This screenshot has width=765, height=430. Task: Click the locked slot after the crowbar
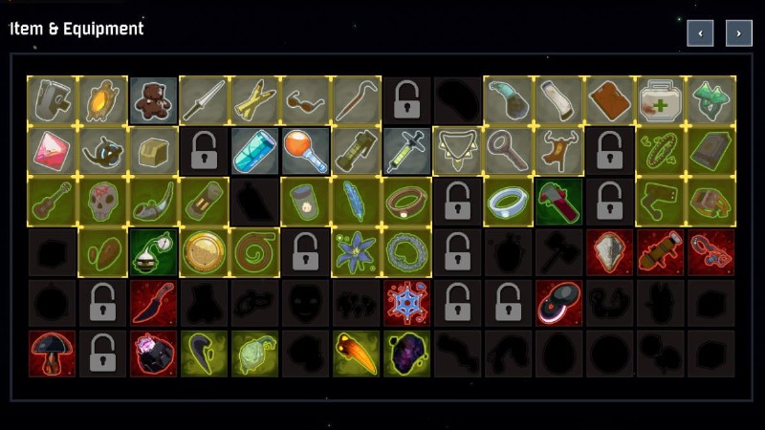tap(407, 100)
